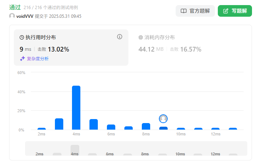260x163 pixels.
Task: Open the 复杂度分析 link
Action: 37,58
